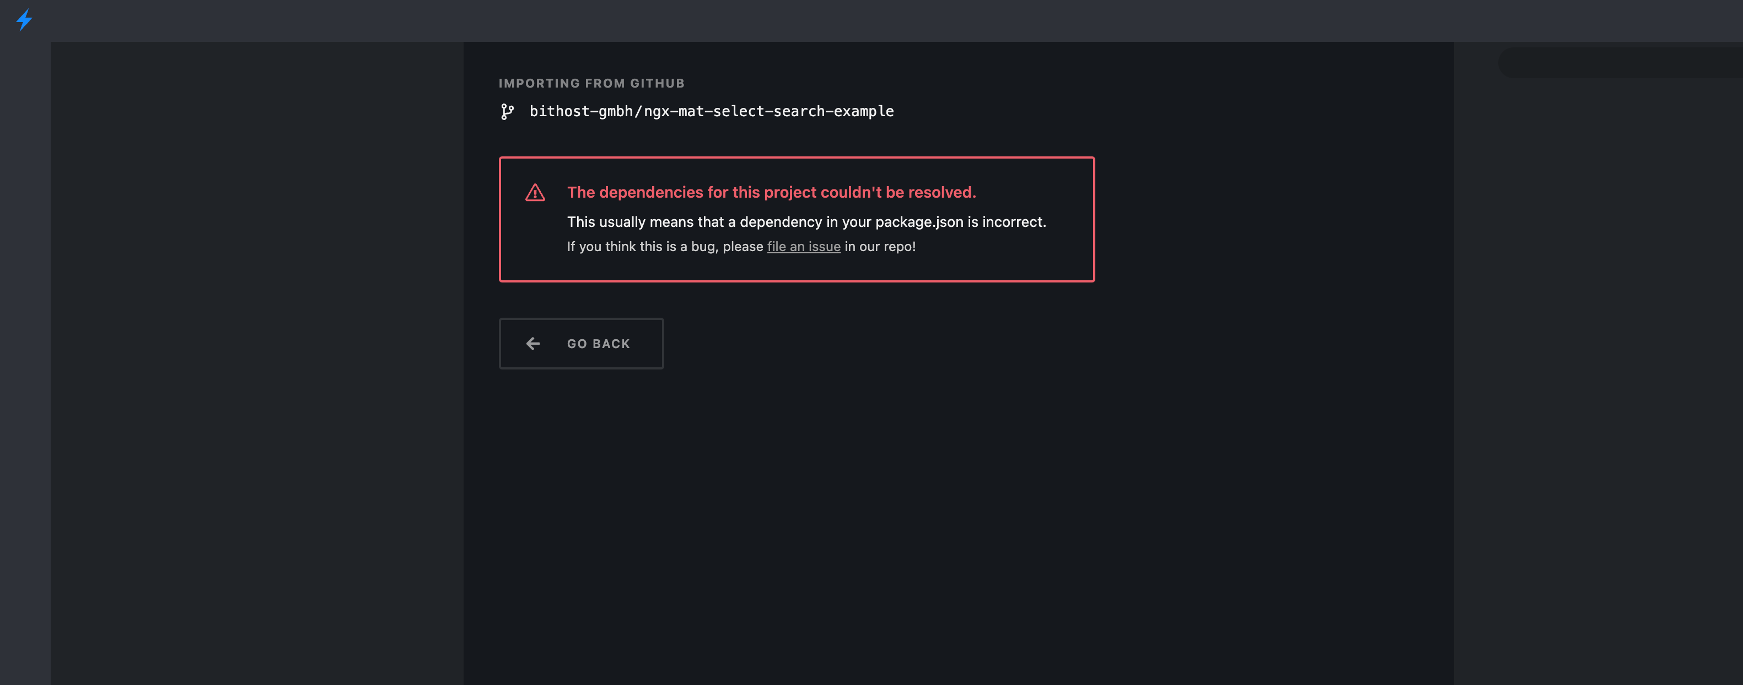Image resolution: width=1743 pixels, height=685 pixels.
Task: Click the in our repo text after the link
Action: (x=880, y=246)
